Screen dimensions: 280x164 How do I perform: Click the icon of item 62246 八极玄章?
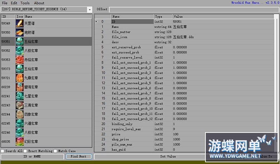pos(20,133)
